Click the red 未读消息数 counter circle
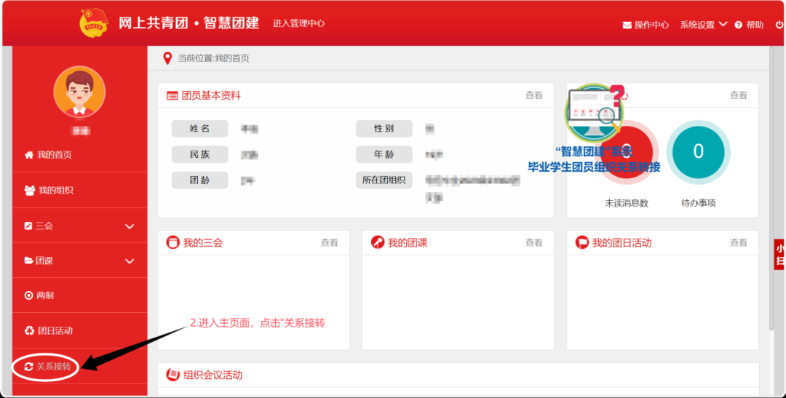The image size is (786, 398). point(627,153)
